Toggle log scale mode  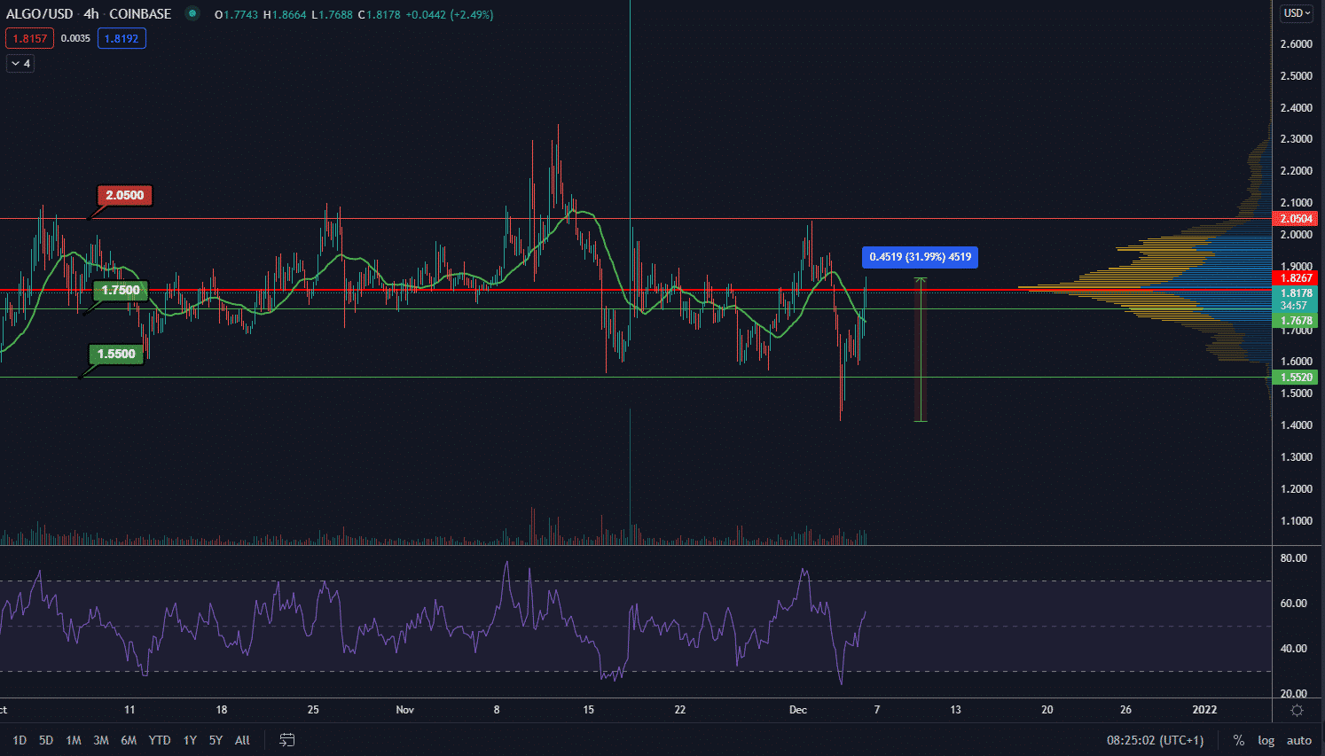[1266, 740]
